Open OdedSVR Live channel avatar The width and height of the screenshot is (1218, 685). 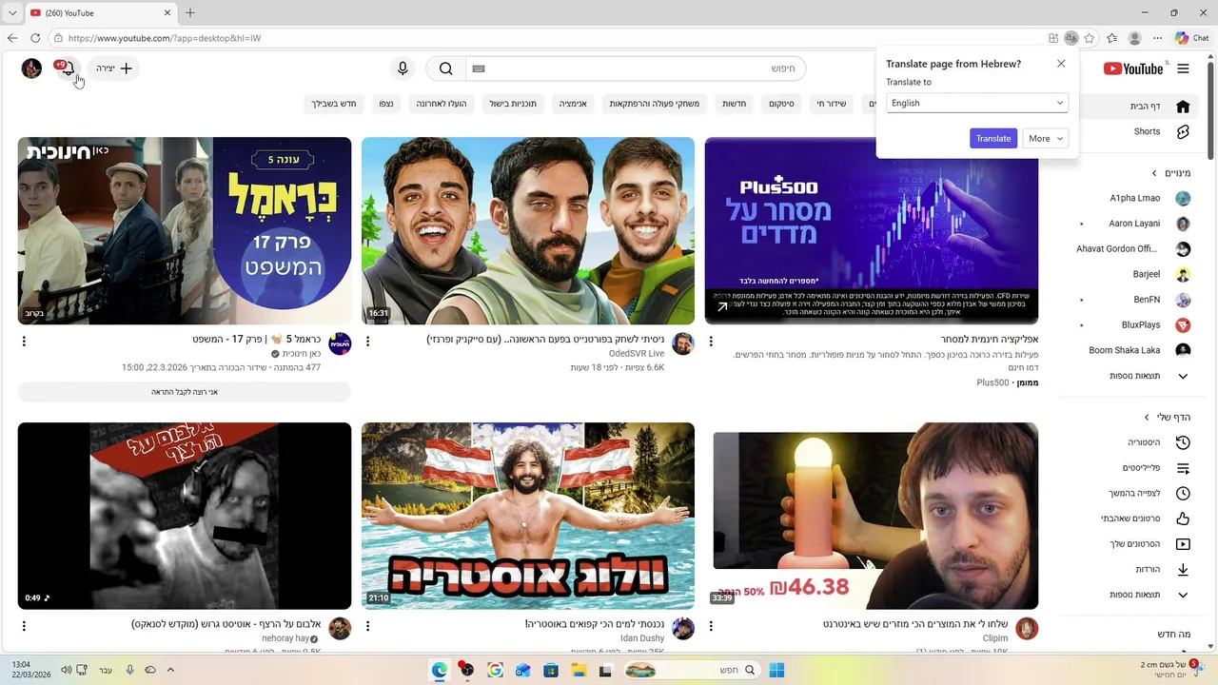[x=683, y=343]
